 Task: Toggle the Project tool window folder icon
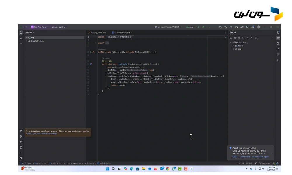(x=21, y=32)
